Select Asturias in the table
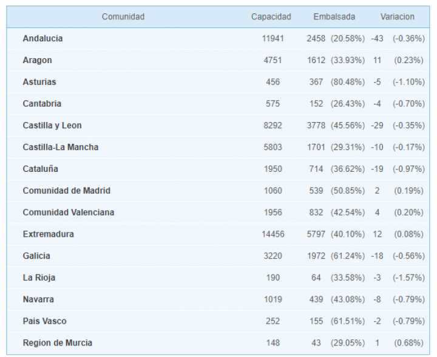 coord(39,82)
